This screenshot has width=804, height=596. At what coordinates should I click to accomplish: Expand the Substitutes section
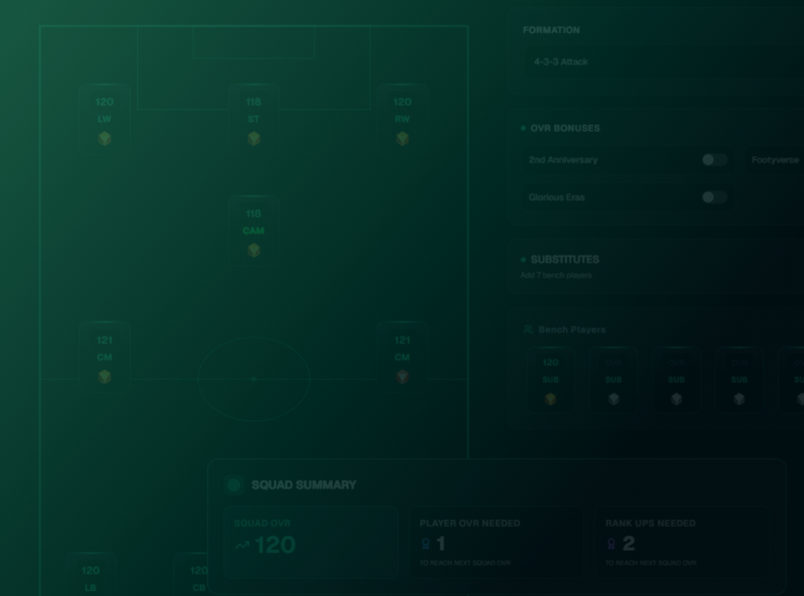tap(564, 260)
